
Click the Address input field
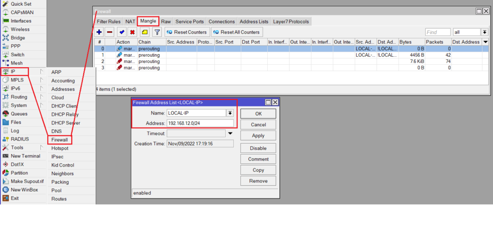click(x=200, y=123)
